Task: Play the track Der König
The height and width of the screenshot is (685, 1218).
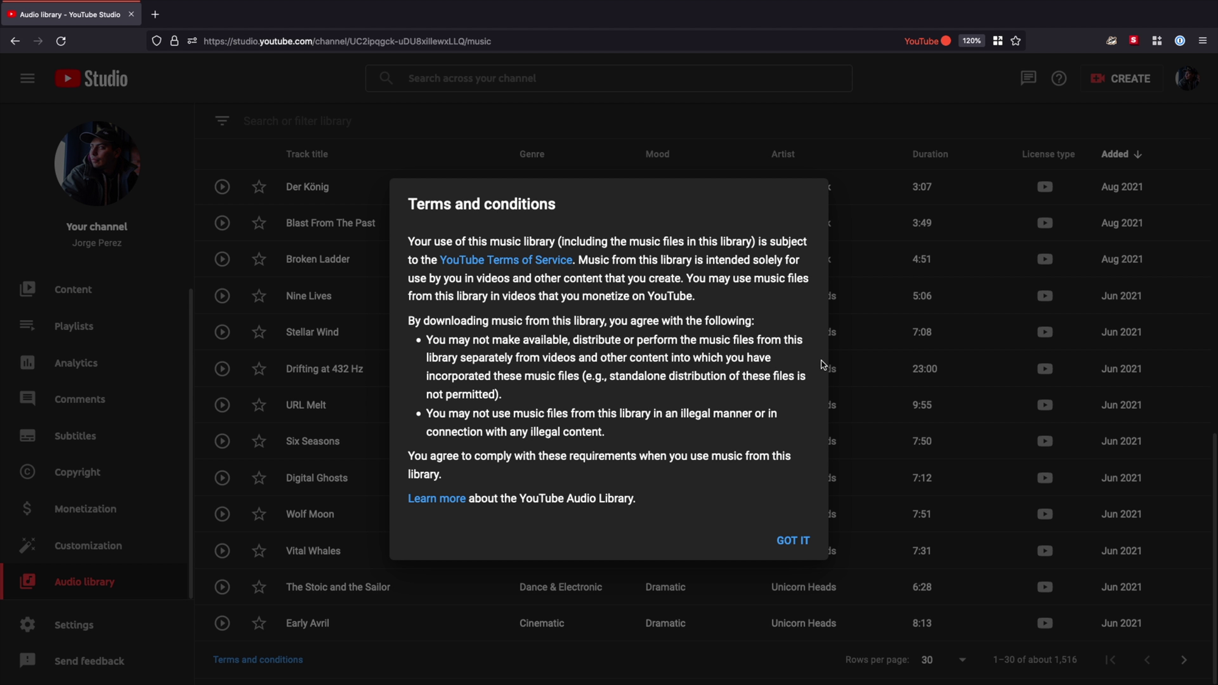Action: coord(222,187)
